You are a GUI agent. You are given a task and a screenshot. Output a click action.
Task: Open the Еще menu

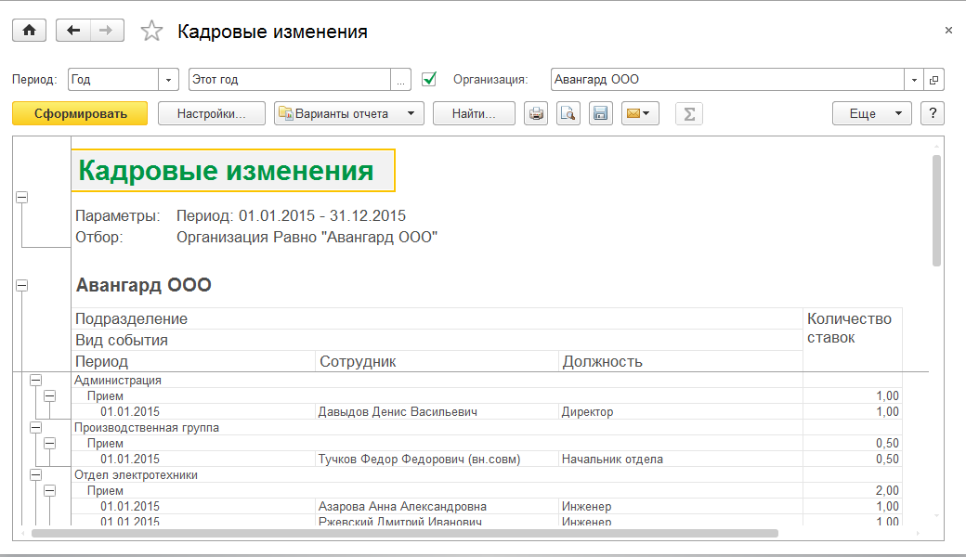[x=871, y=113]
